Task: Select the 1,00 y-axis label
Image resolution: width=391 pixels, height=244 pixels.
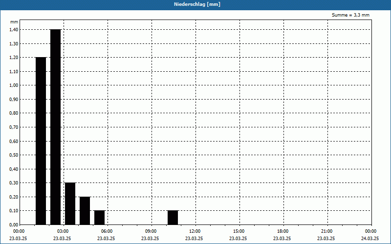Action: [x=14, y=85]
